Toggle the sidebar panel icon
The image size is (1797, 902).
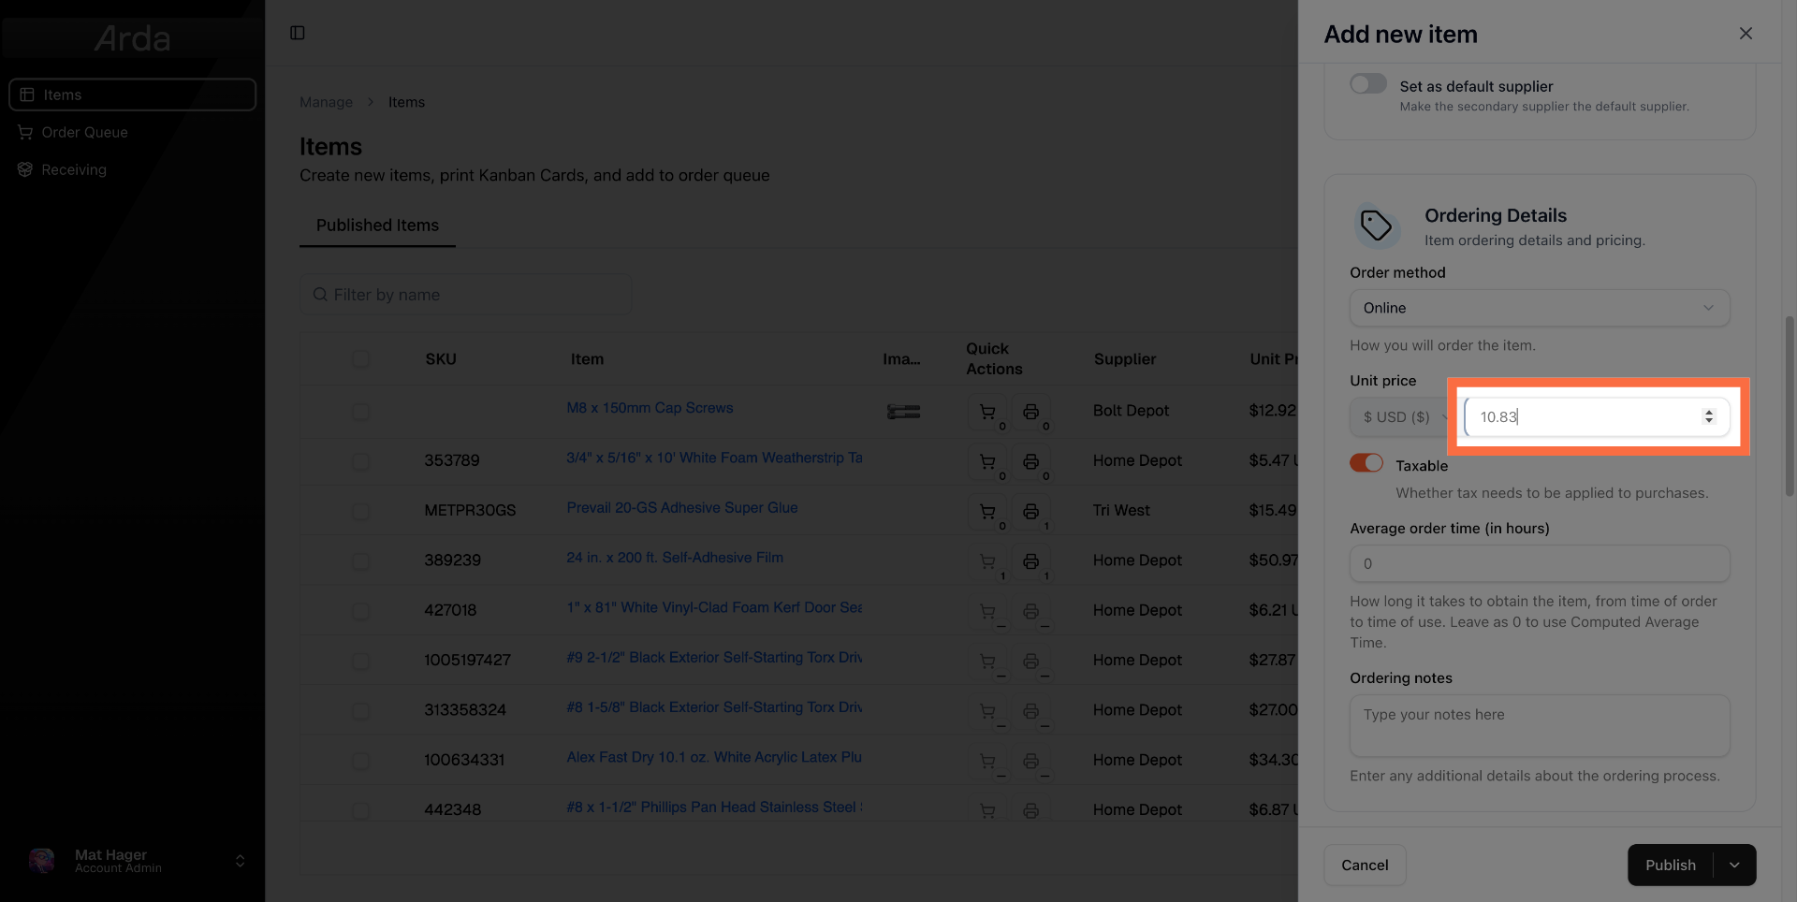(298, 33)
